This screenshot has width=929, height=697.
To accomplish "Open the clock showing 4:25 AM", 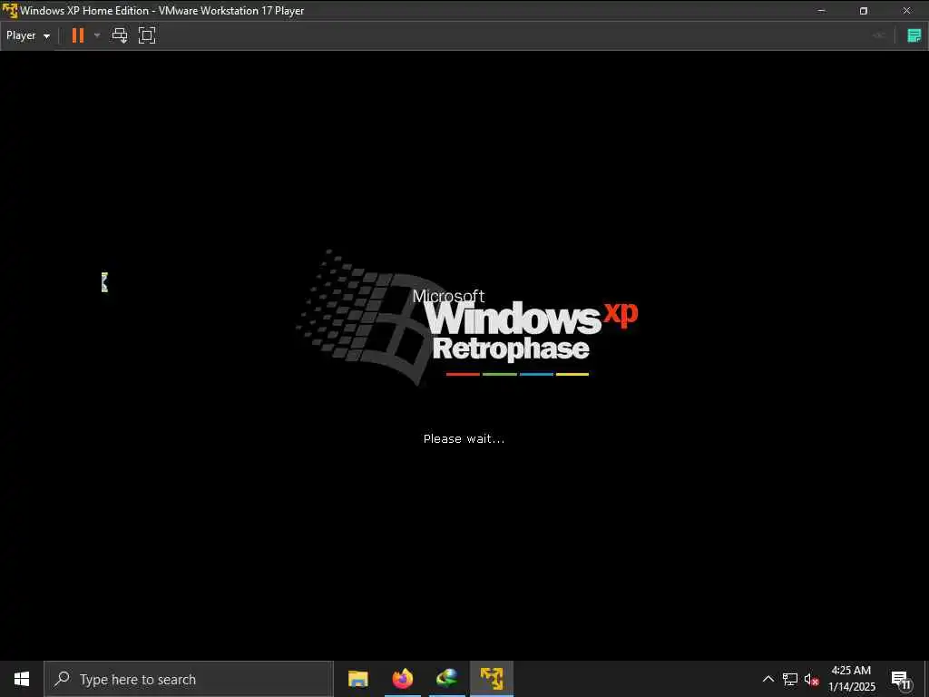I will 851,679.
